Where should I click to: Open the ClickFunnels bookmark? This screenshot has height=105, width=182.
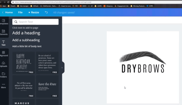point(48,6)
